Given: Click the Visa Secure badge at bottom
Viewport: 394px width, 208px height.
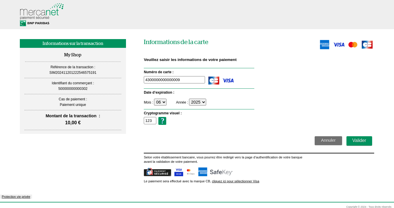Looking at the screenshot, I should [178, 172].
